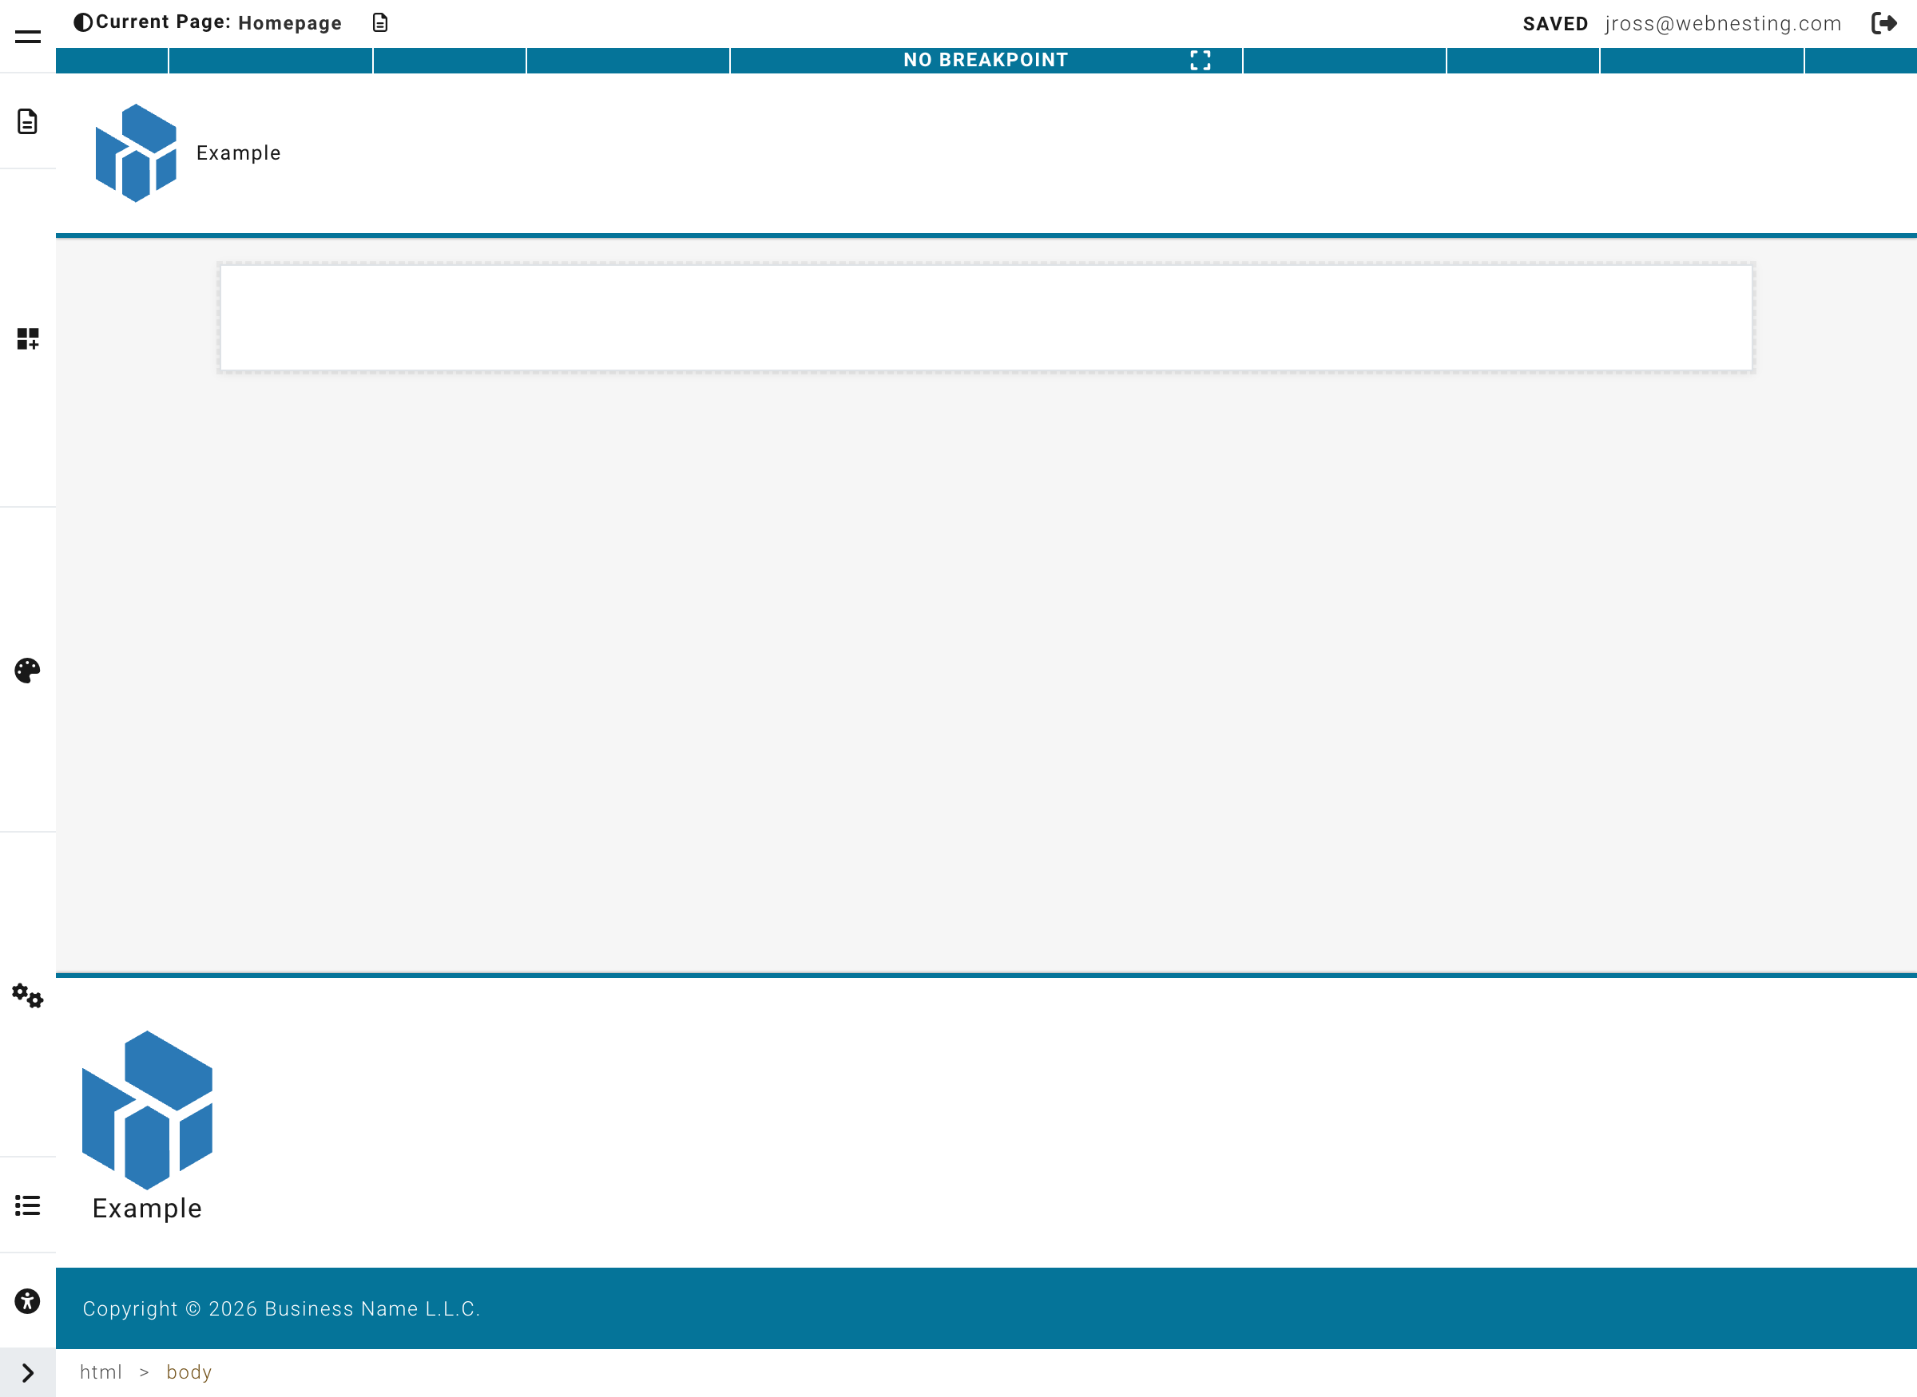1917x1397 pixels.
Task: Click Current Page: Homepage label
Action: click(217, 23)
